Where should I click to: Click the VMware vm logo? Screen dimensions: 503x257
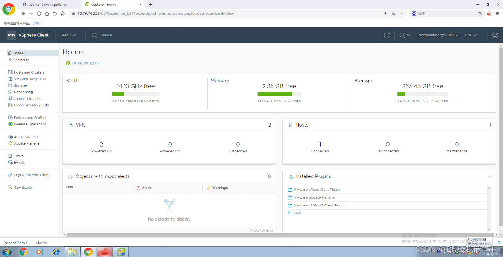coord(11,35)
